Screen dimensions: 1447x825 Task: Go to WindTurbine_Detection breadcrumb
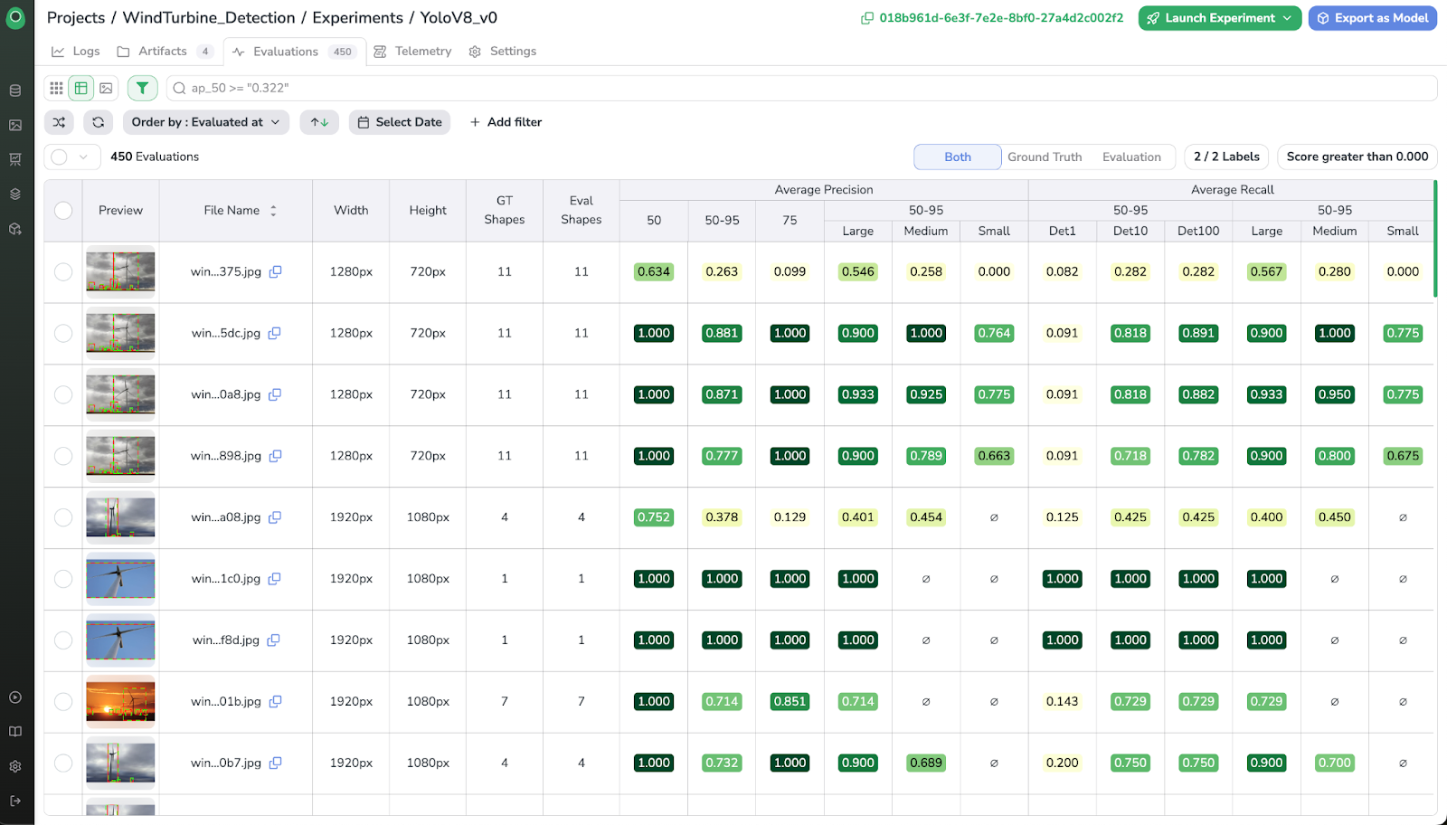(209, 17)
